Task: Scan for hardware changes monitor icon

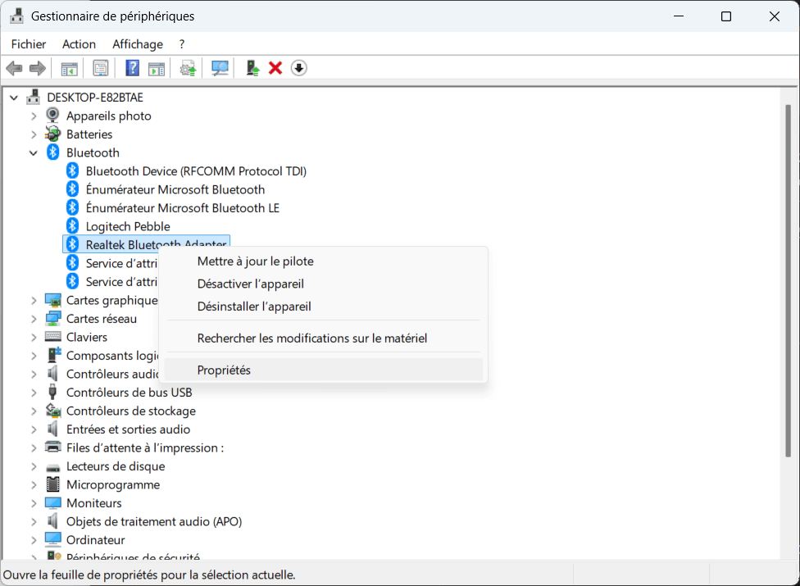Action: coord(220,68)
